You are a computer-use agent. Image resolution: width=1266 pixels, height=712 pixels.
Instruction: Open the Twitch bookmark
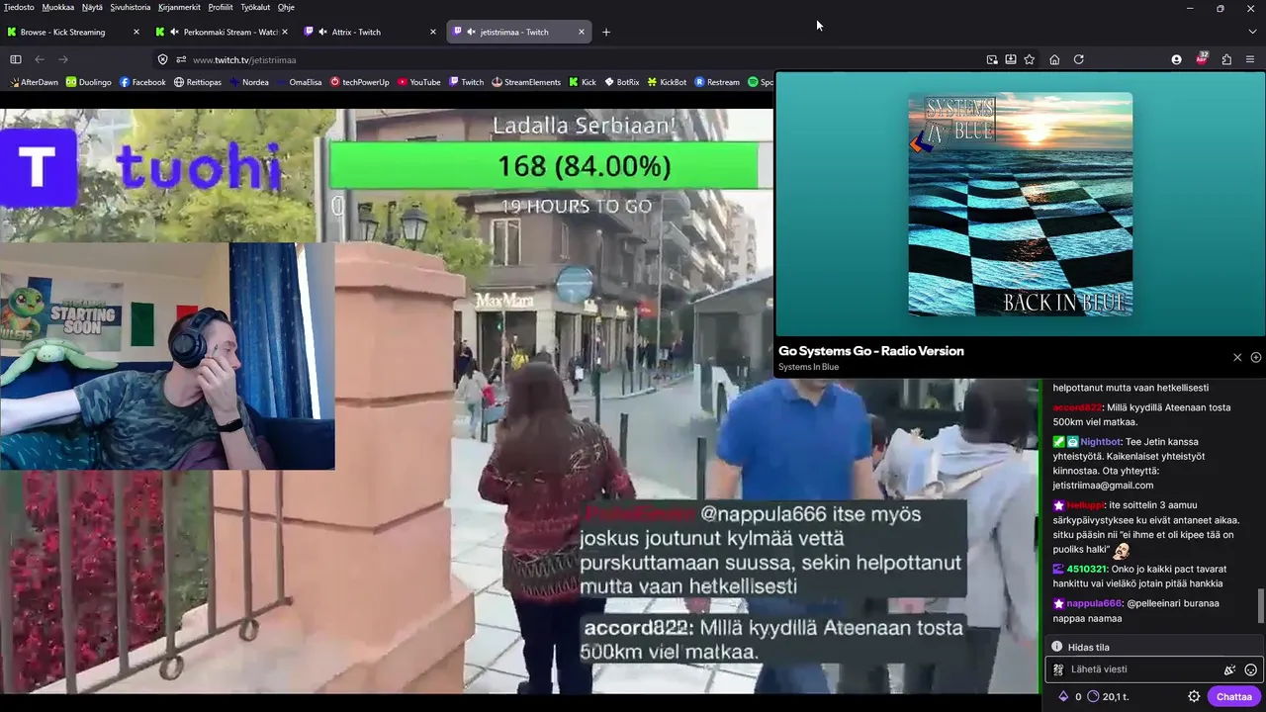tap(467, 82)
